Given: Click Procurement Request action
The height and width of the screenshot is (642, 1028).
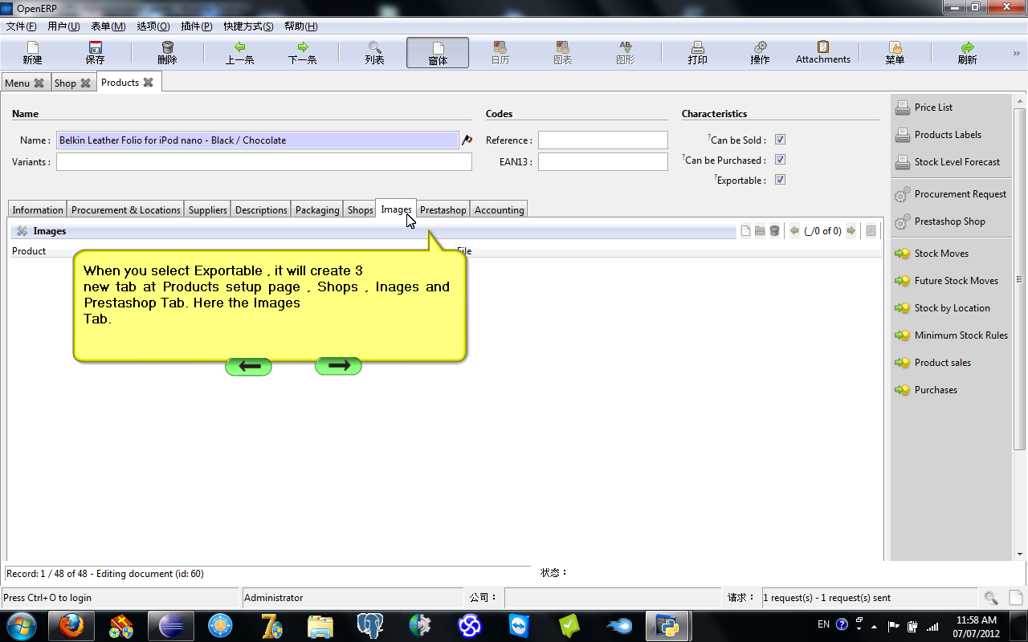Looking at the screenshot, I should tap(961, 194).
